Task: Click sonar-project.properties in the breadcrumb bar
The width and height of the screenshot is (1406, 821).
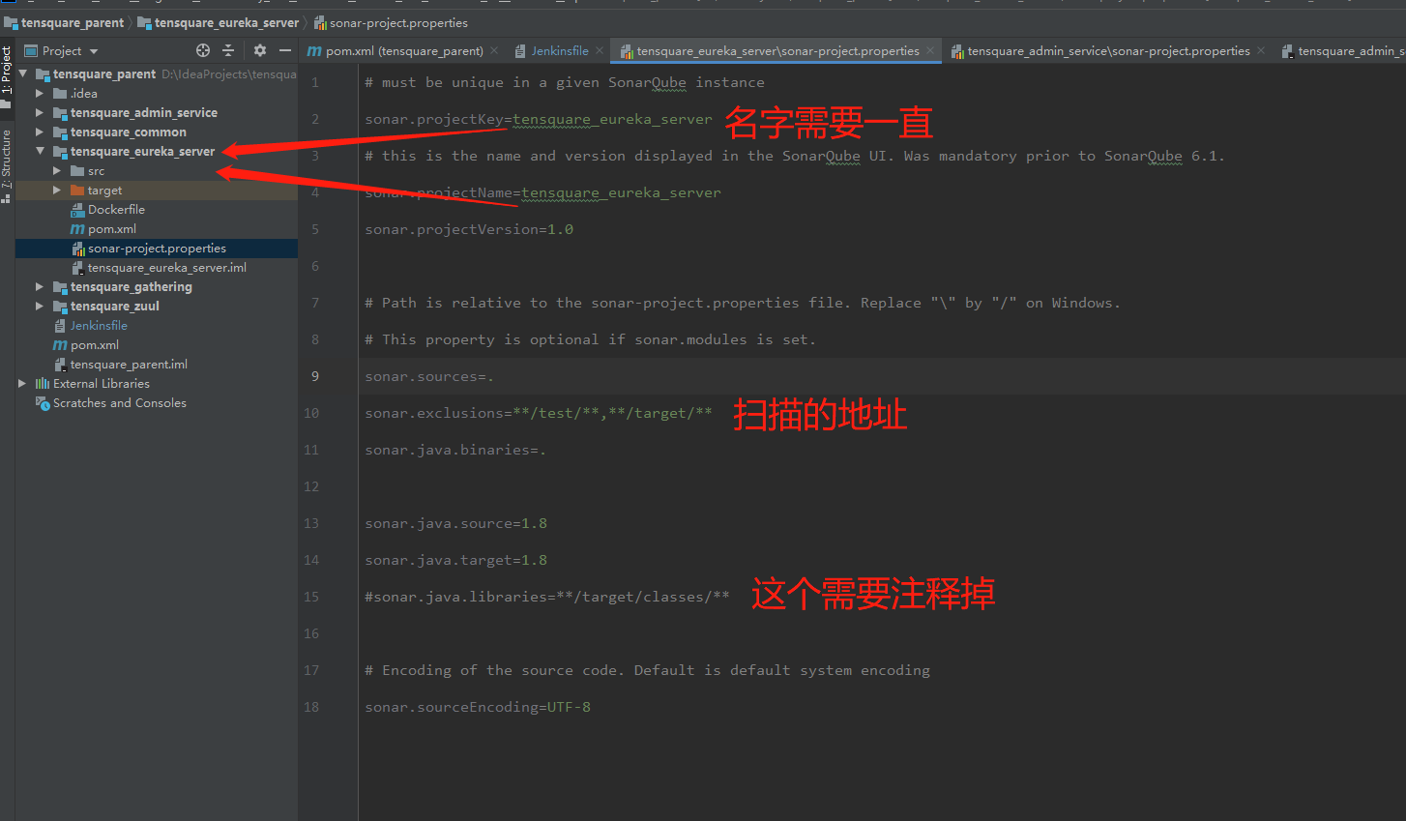Action: (x=391, y=22)
